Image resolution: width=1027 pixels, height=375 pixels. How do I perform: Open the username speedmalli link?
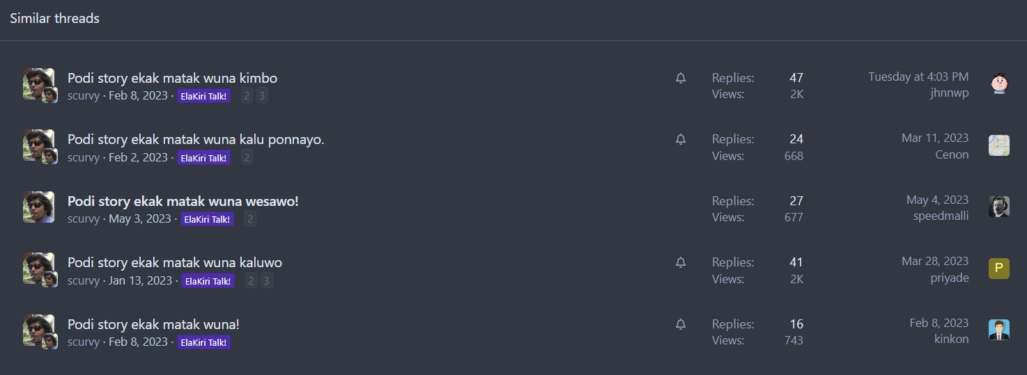tap(941, 216)
